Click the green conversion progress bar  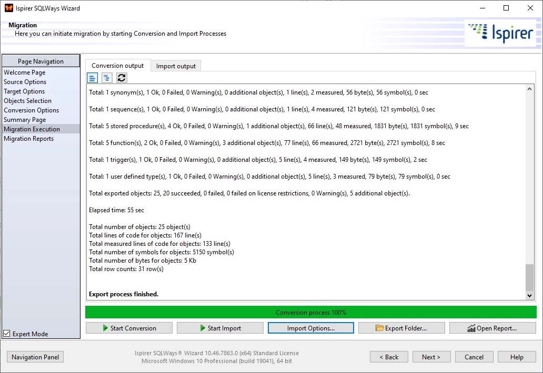point(310,312)
